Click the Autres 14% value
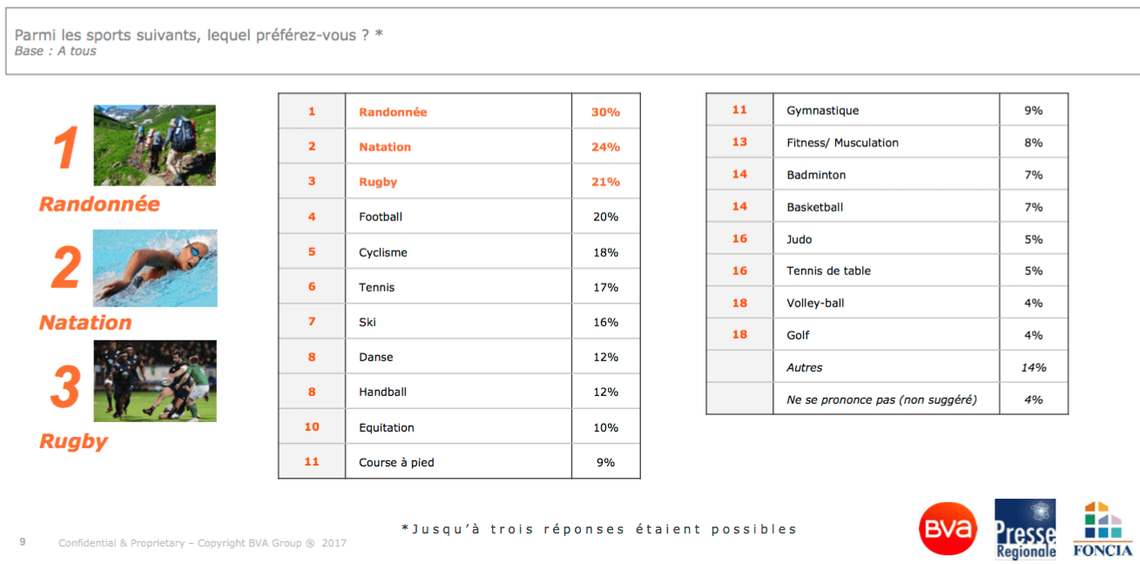Viewport: 1140px width, 564px height. tap(1034, 367)
